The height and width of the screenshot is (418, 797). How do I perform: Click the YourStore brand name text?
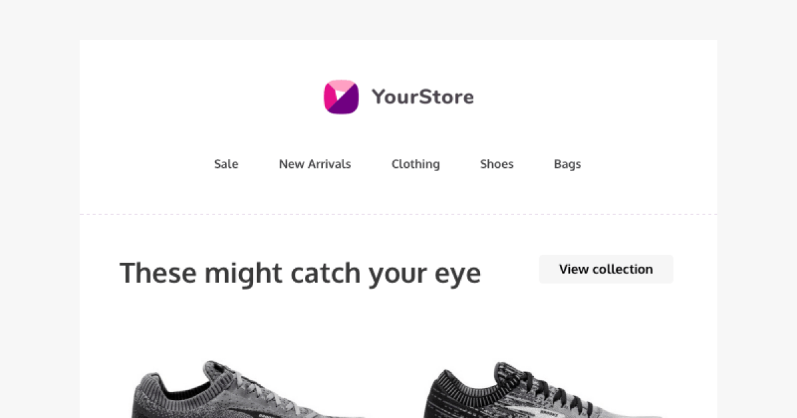pyautogui.click(x=422, y=97)
